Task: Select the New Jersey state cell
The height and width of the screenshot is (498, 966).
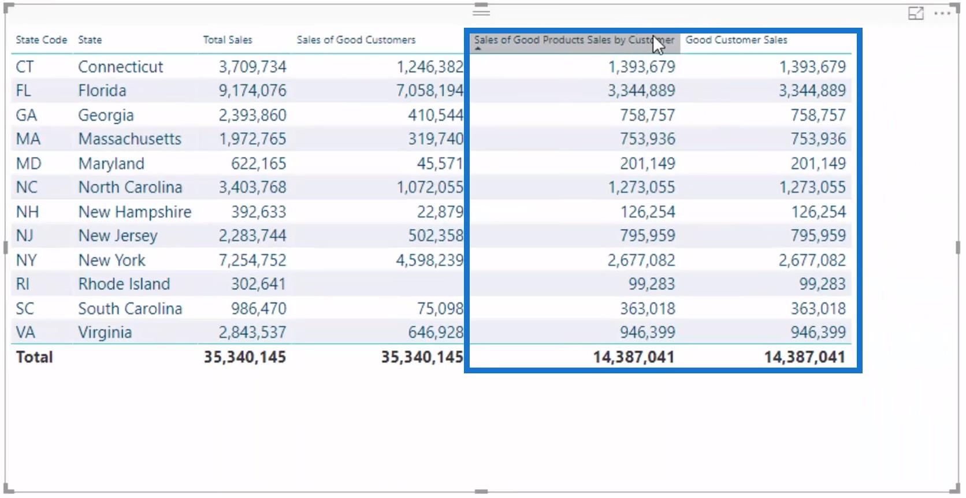Action: 118,236
